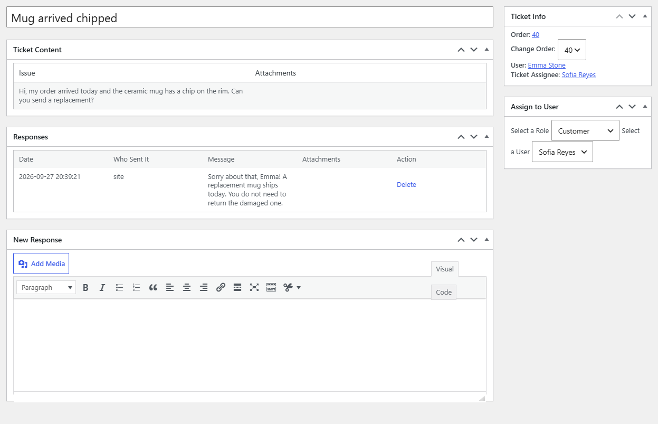Viewport: 658px width, 424px height.
Task: Delete the site response
Action: click(x=406, y=184)
